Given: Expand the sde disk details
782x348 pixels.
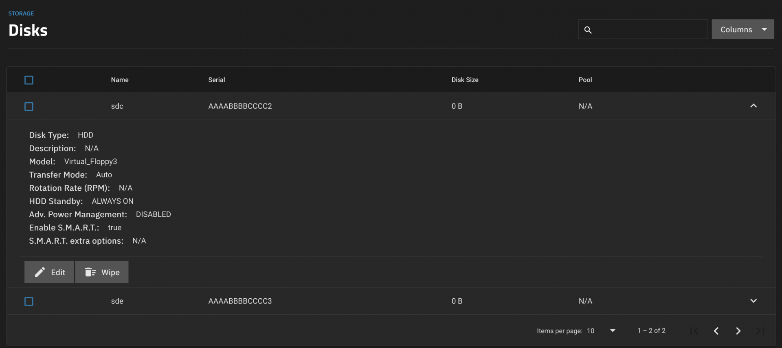Looking at the screenshot, I should [x=753, y=301].
